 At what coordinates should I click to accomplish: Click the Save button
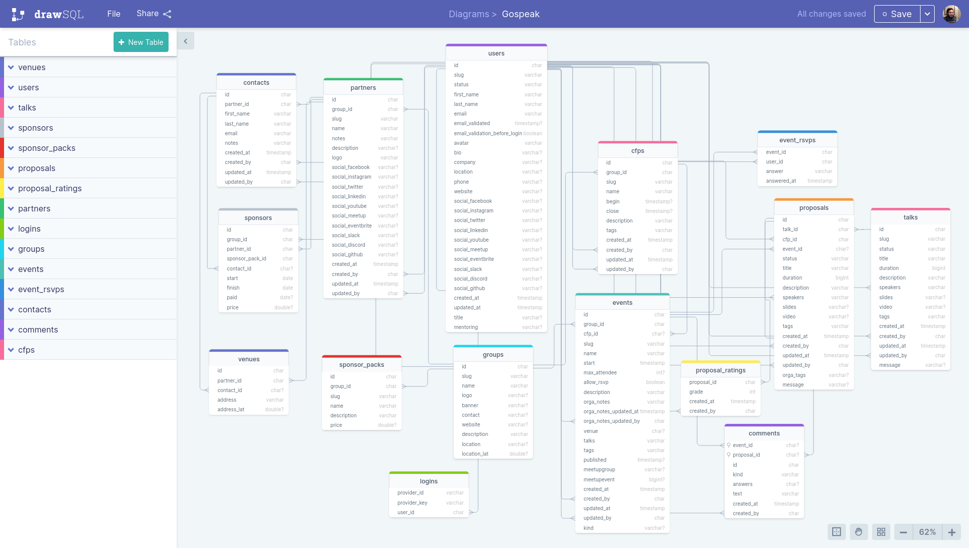point(898,14)
